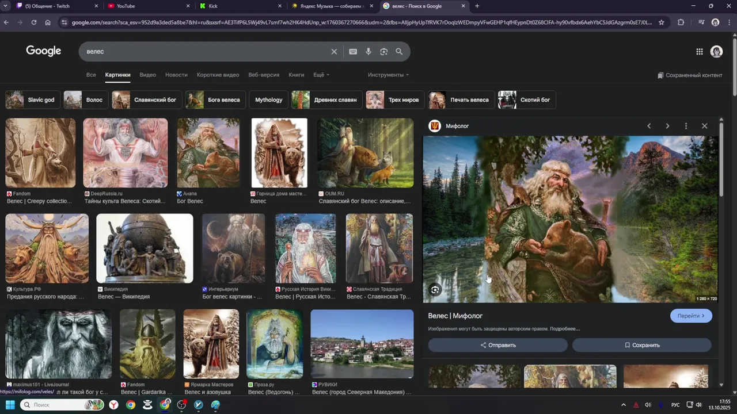Open the browser extensions puzzle icon
The image size is (737, 414).
681,22
